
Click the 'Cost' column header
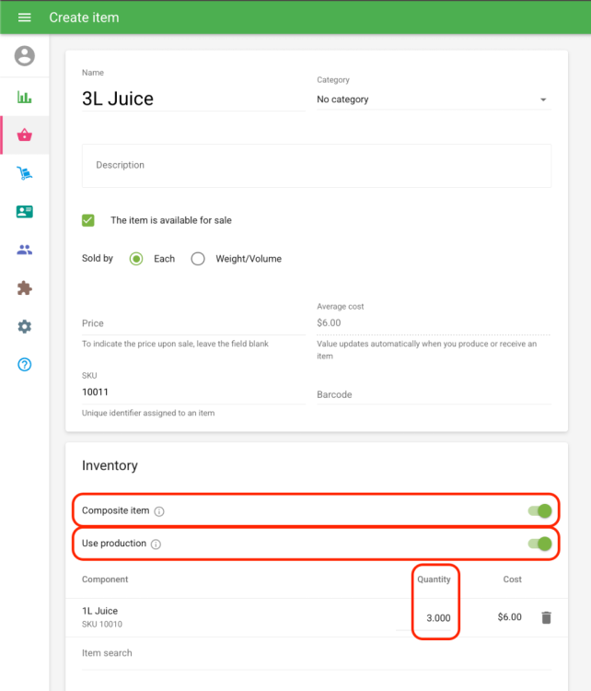(x=512, y=580)
